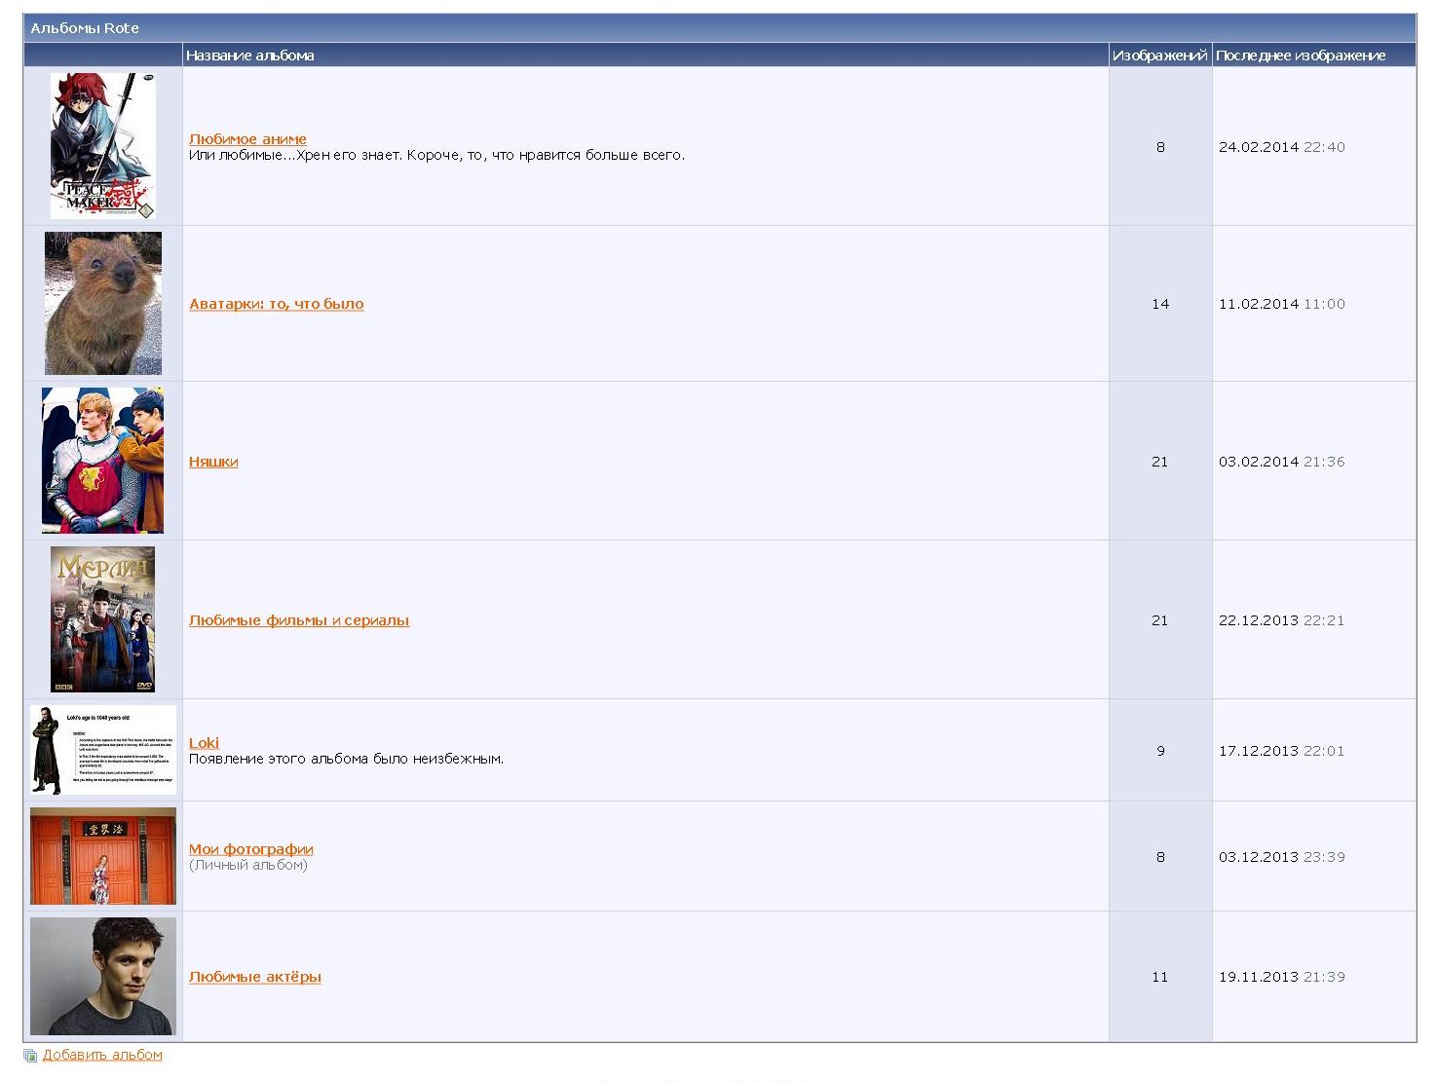Image resolution: width=1437 pixels, height=1082 pixels.
Task: Click the Мерлин DVD cover thumbnail
Action: tap(103, 619)
